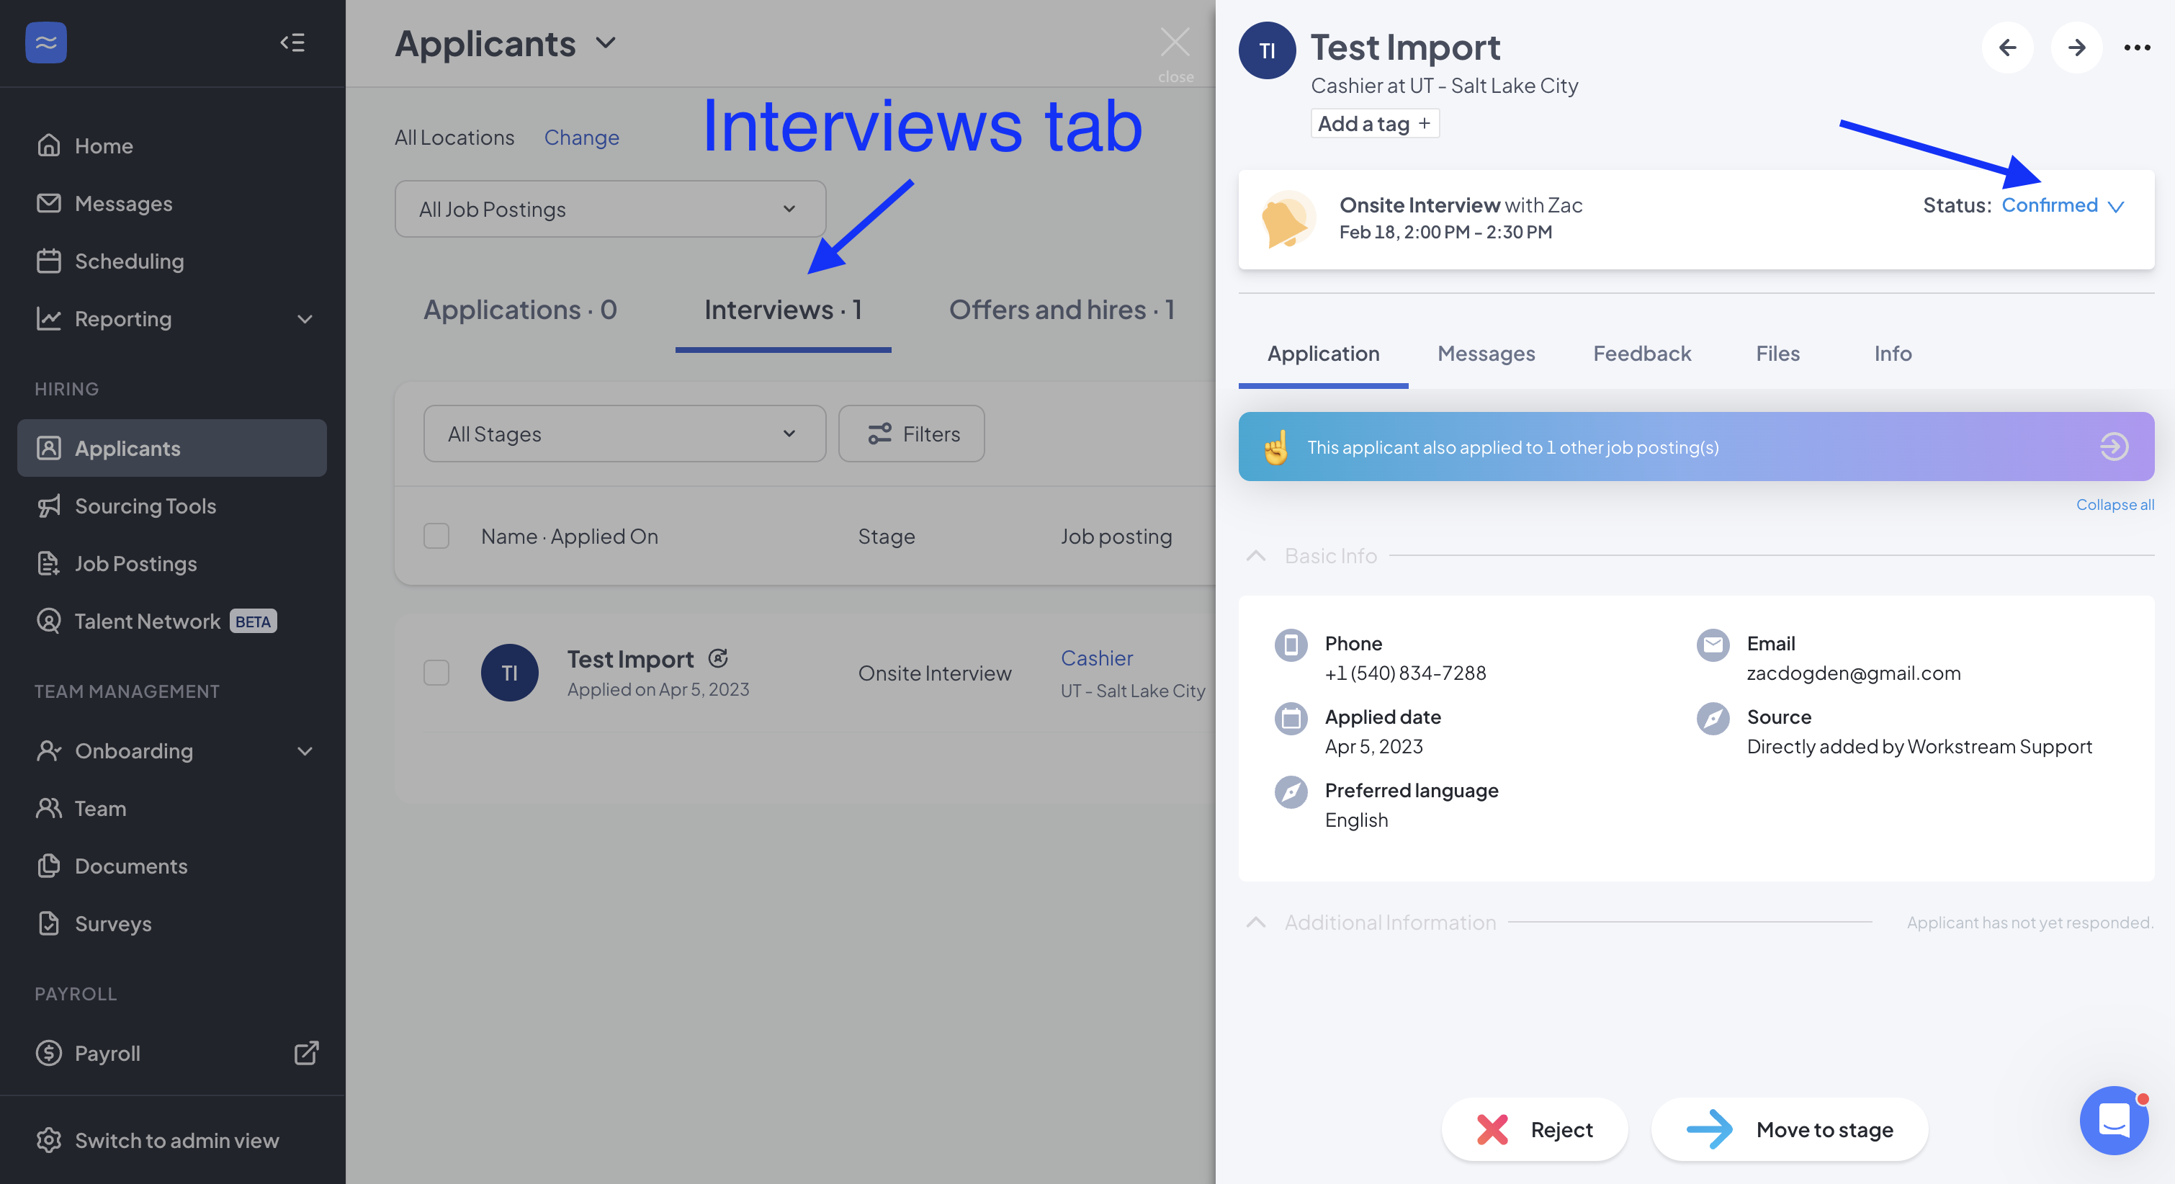Open Payroll external link icon
This screenshot has width=2175, height=1184.
305,1052
